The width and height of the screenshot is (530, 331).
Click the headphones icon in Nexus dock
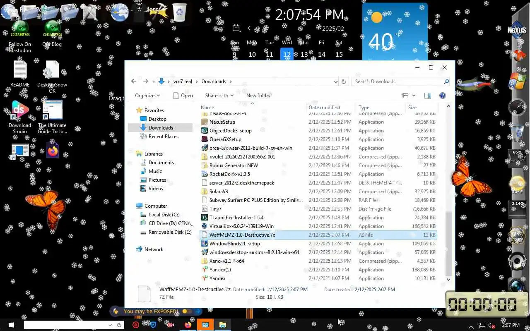[518, 261]
